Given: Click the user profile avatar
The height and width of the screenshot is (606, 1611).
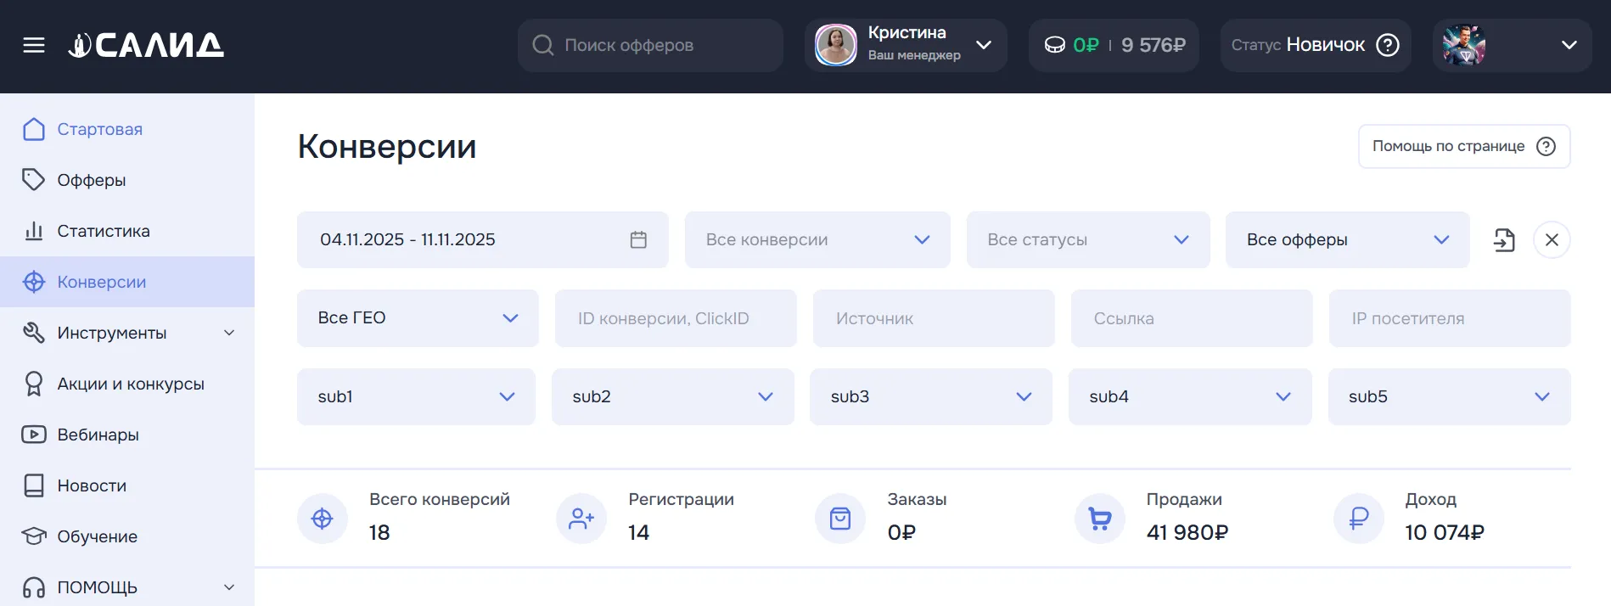Looking at the screenshot, I should click(1464, 45).
